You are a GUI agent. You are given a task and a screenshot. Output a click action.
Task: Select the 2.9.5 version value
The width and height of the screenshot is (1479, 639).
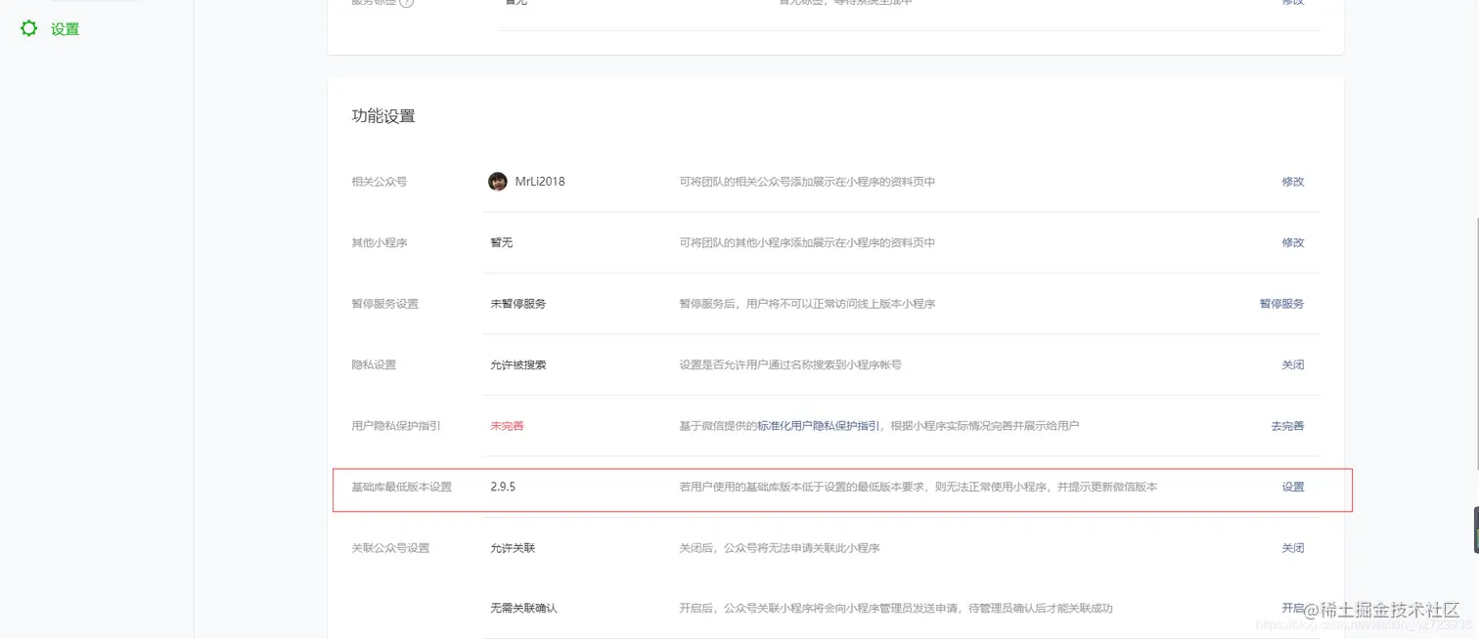click(x=503, y=487)
